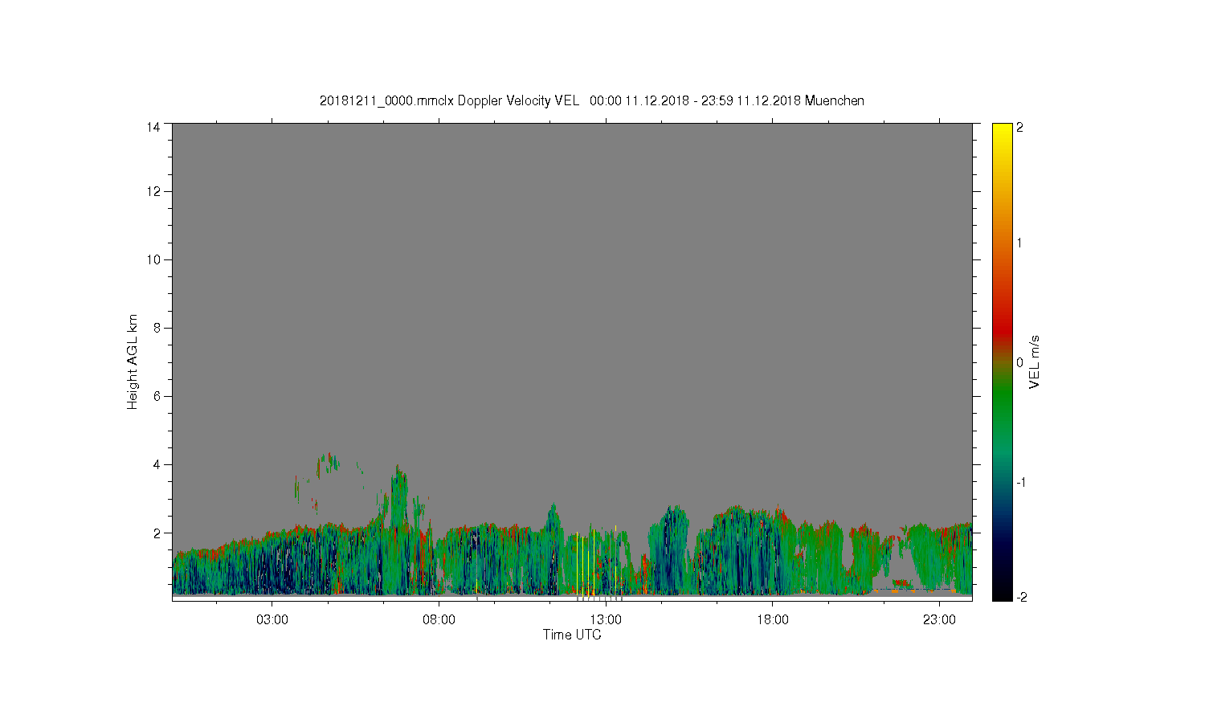Click the 'Height AGL km' axis label

tap(133, 361)
